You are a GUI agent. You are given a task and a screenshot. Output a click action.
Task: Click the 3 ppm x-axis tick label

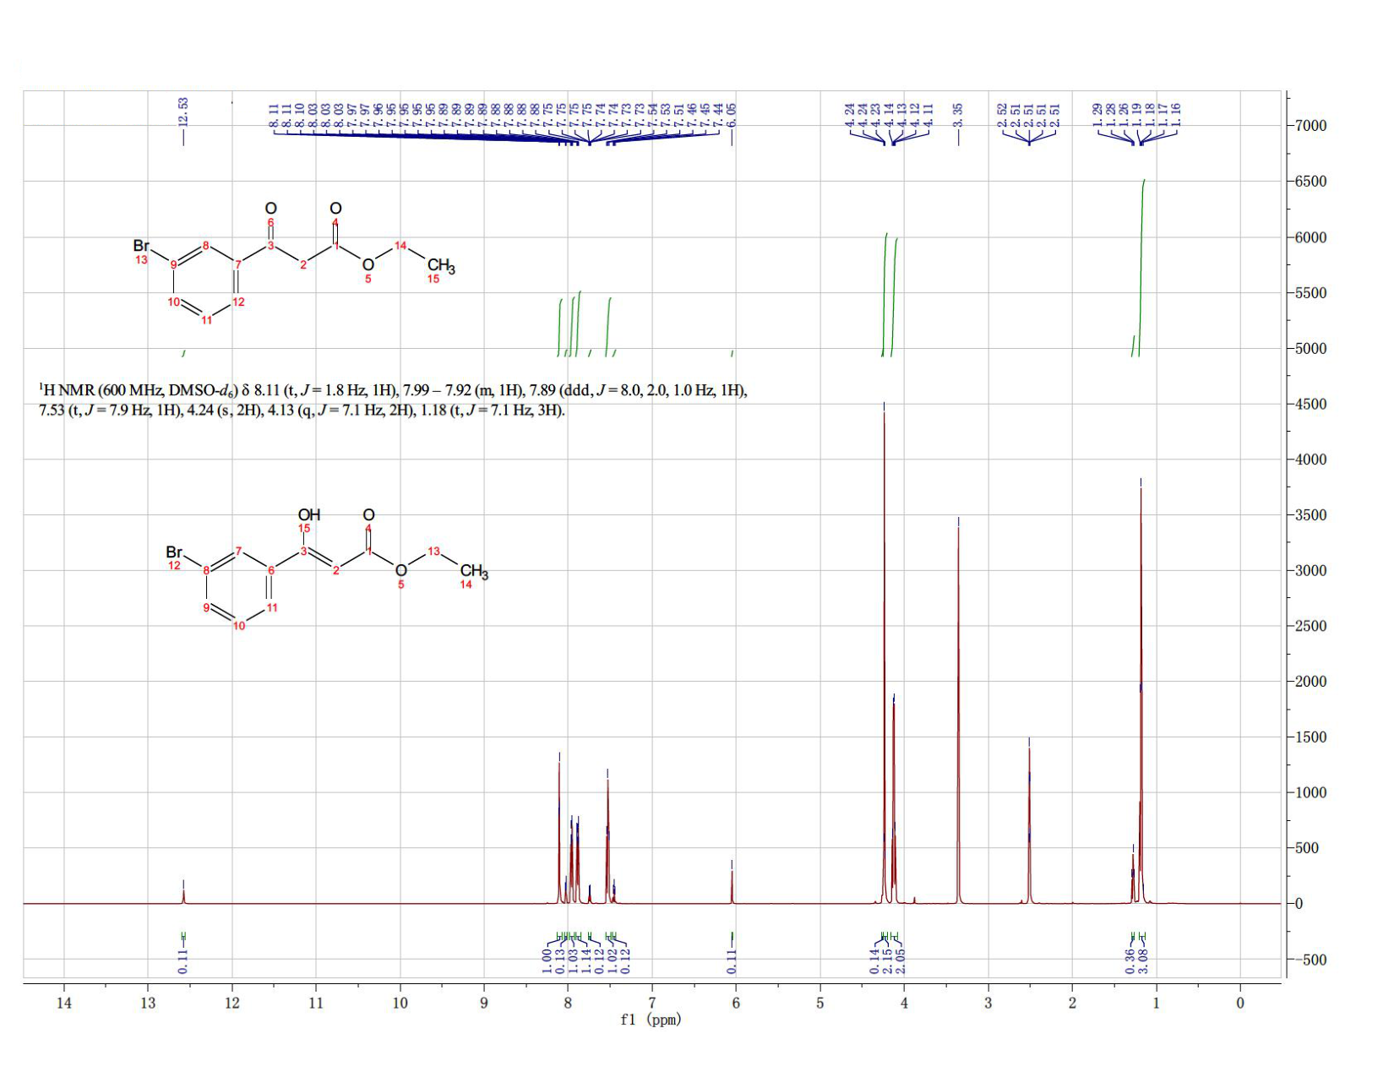988,1003
